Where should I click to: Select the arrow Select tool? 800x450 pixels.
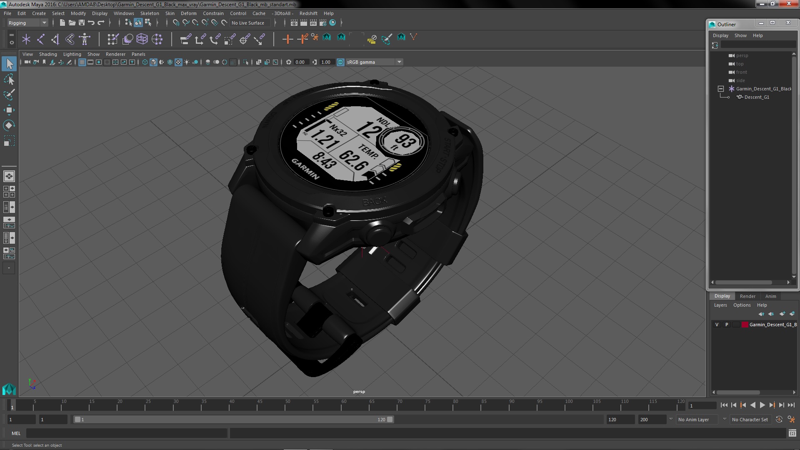(x=9, y=64)
